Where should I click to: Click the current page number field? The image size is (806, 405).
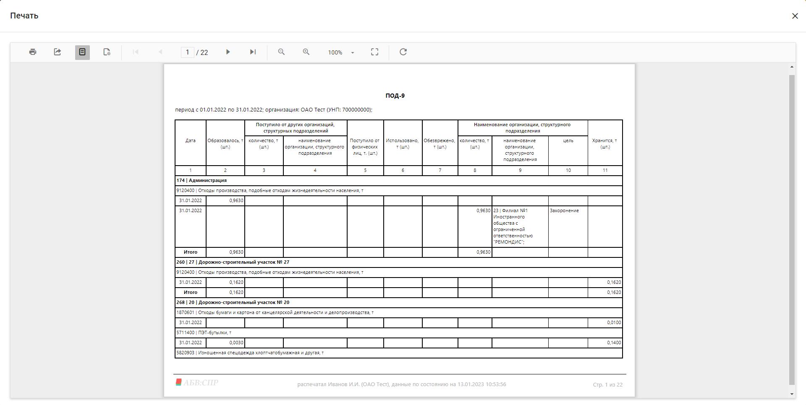[188, 52]
